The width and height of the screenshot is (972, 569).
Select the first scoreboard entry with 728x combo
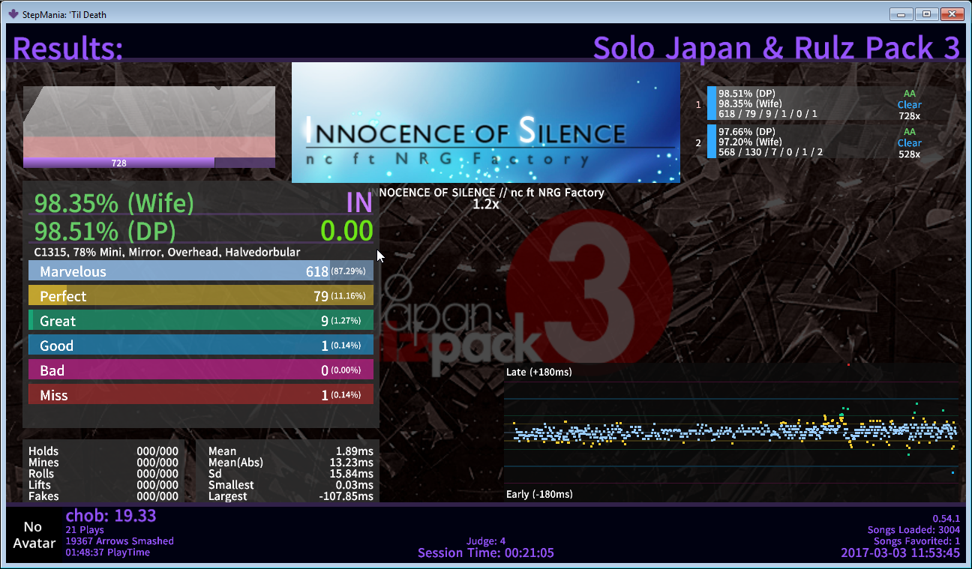click(814, 104)
